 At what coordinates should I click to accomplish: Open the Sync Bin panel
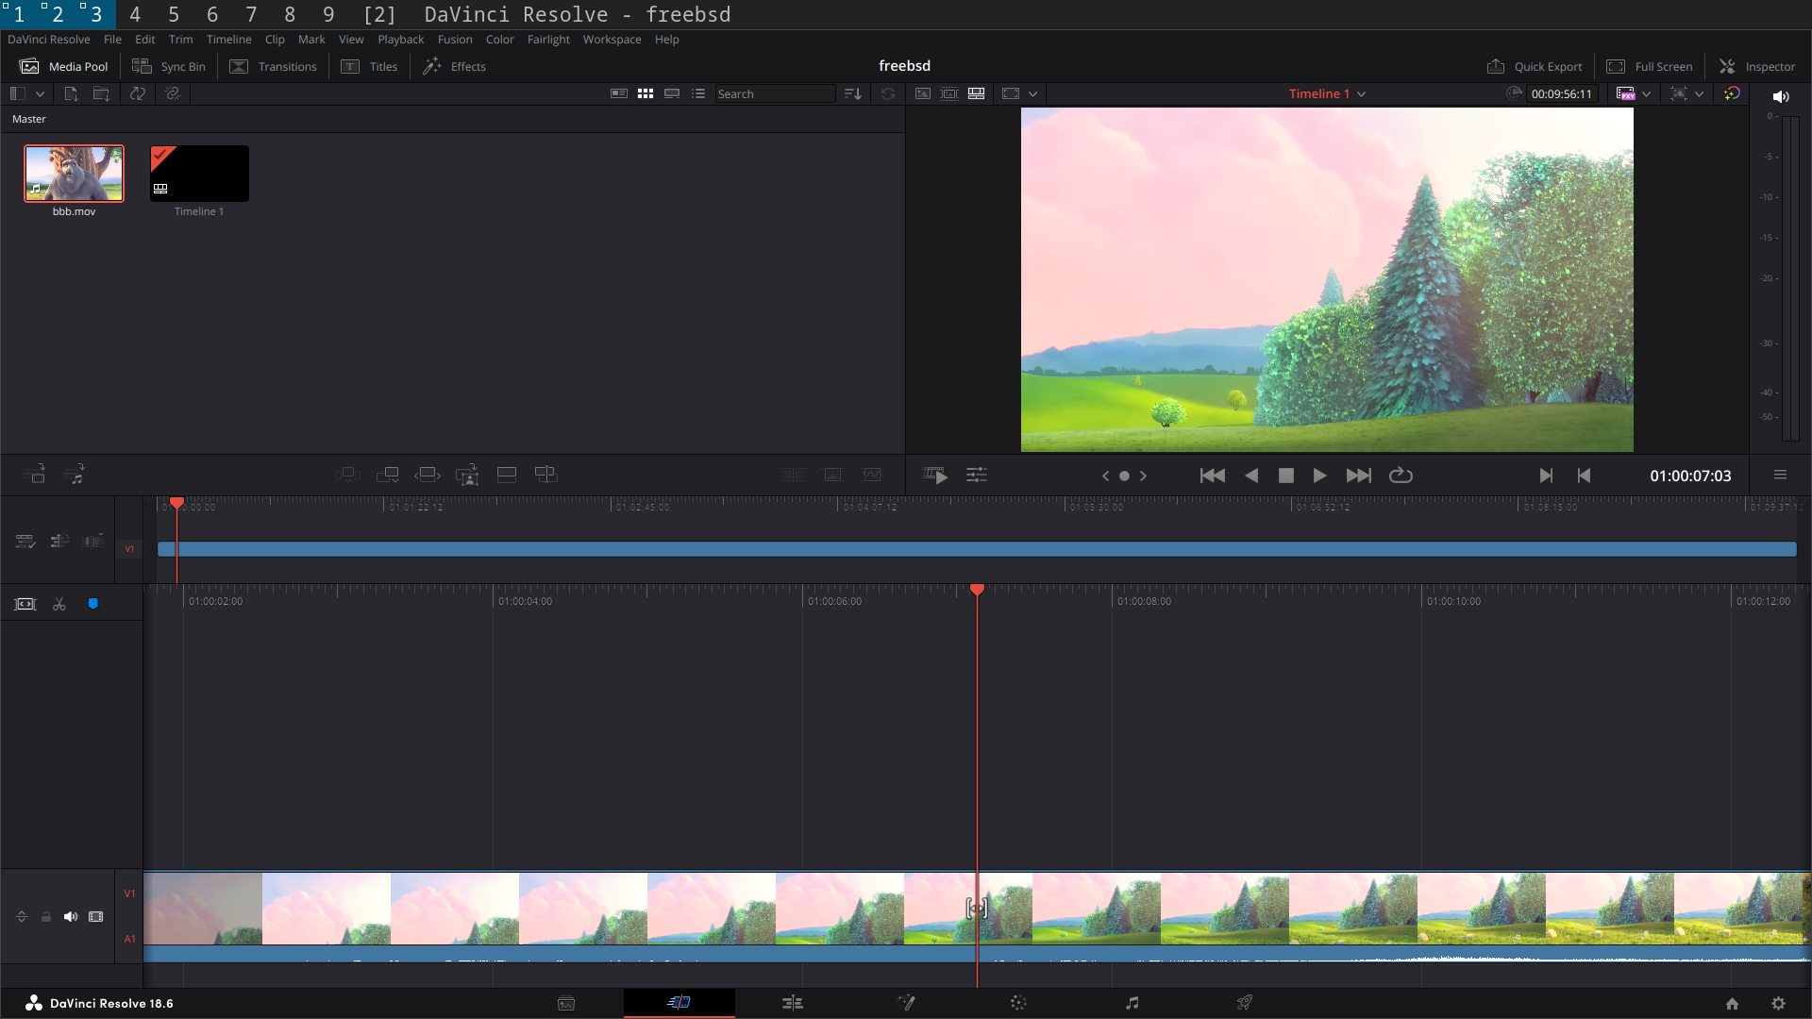click(169, 66)
